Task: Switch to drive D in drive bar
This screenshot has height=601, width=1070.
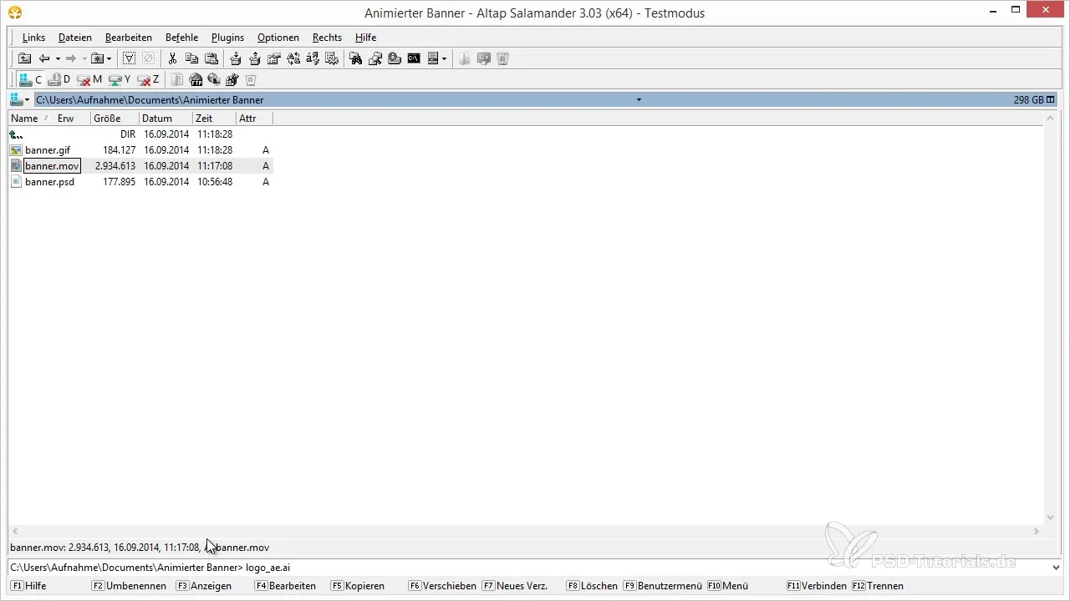Action: 59,79
